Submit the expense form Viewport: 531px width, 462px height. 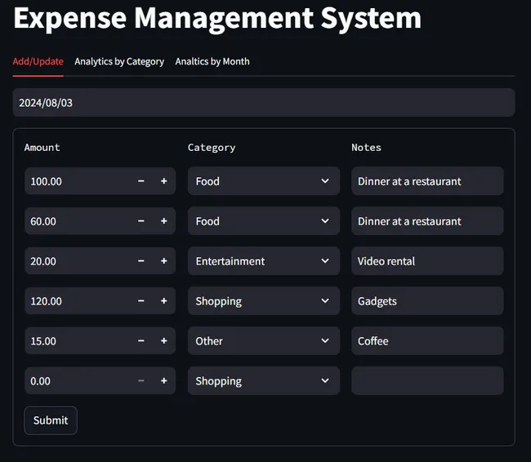(51, 420)
